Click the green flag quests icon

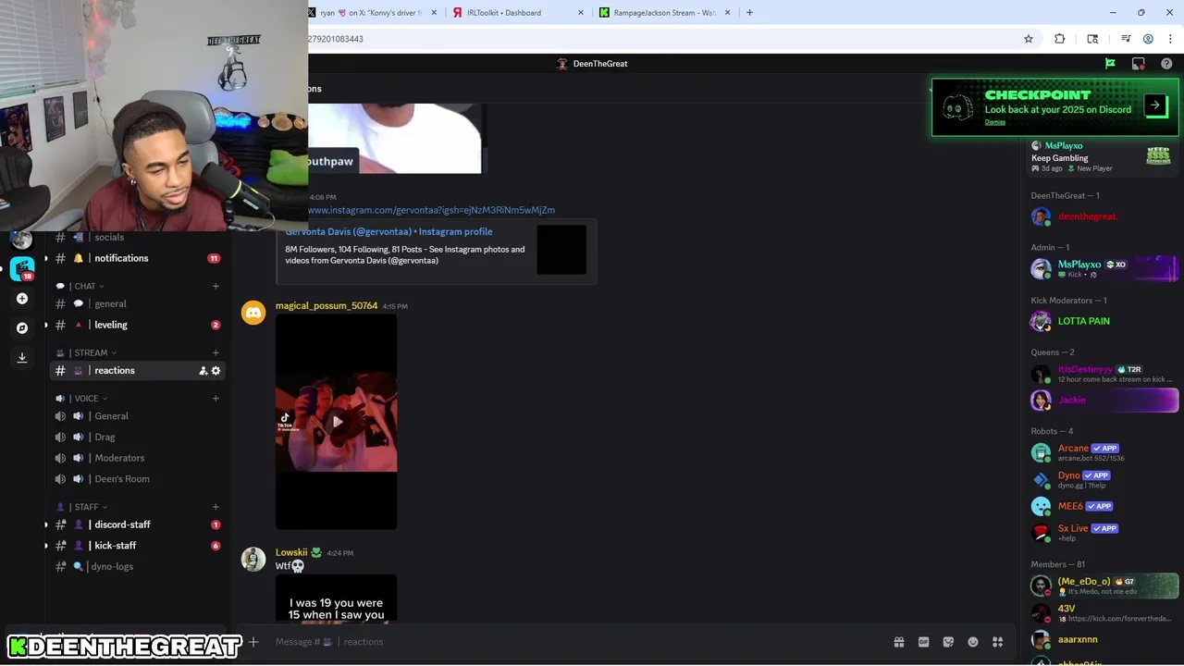click(1110, 64)
